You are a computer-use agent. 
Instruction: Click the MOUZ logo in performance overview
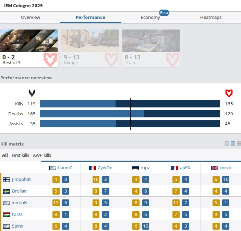tap(229, 93)
